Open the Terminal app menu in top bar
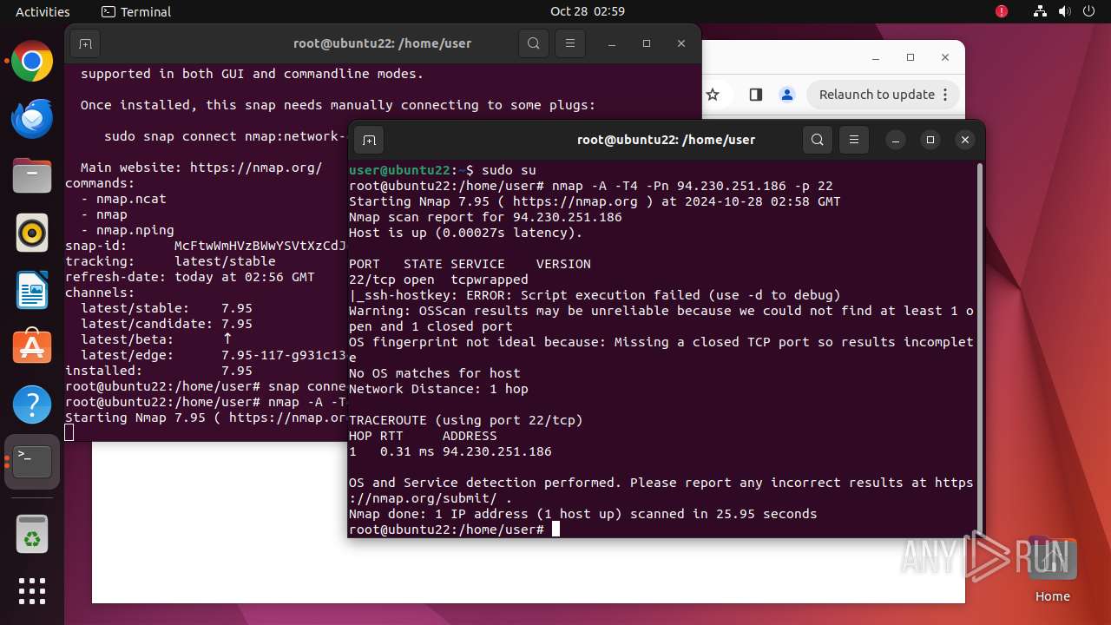This screenshot has width=1111, height=625. [x=136, y=11]
